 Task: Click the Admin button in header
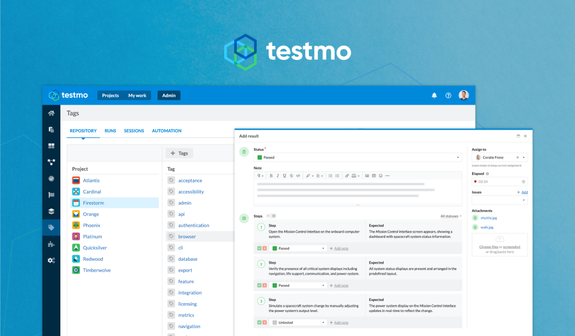click(169, 96)
